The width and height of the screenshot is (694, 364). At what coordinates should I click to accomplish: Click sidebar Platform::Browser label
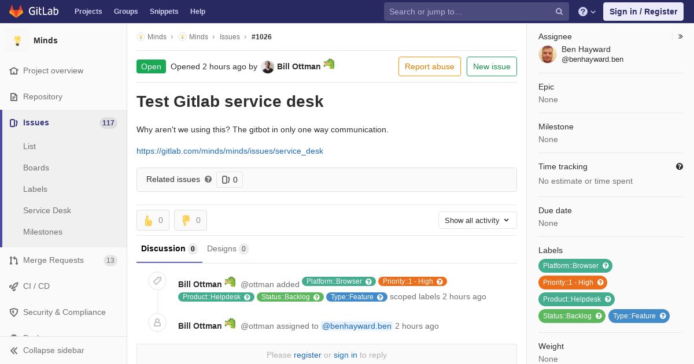pyautogui.click(x=575, y=266)
